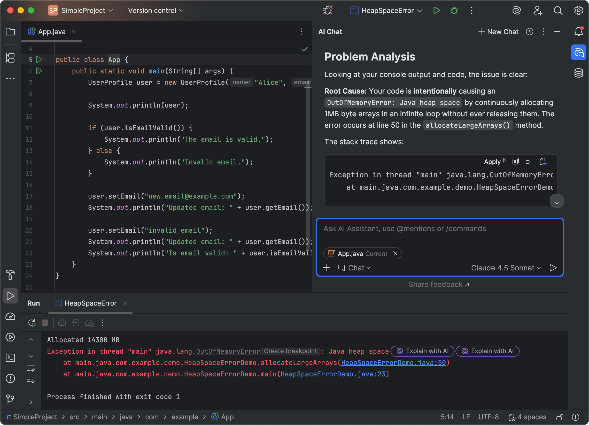
Task: Copy the stack trace code snippet
Action: tap(516, 161)
